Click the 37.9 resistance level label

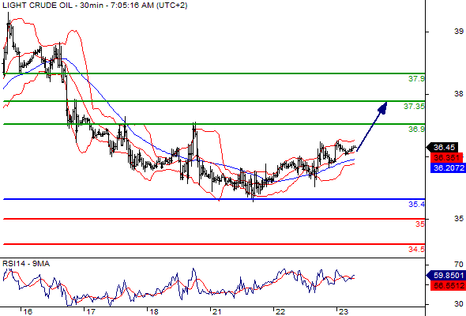coord(416,79)
